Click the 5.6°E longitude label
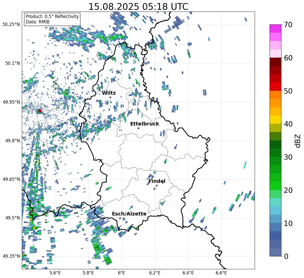 [55, 273]
